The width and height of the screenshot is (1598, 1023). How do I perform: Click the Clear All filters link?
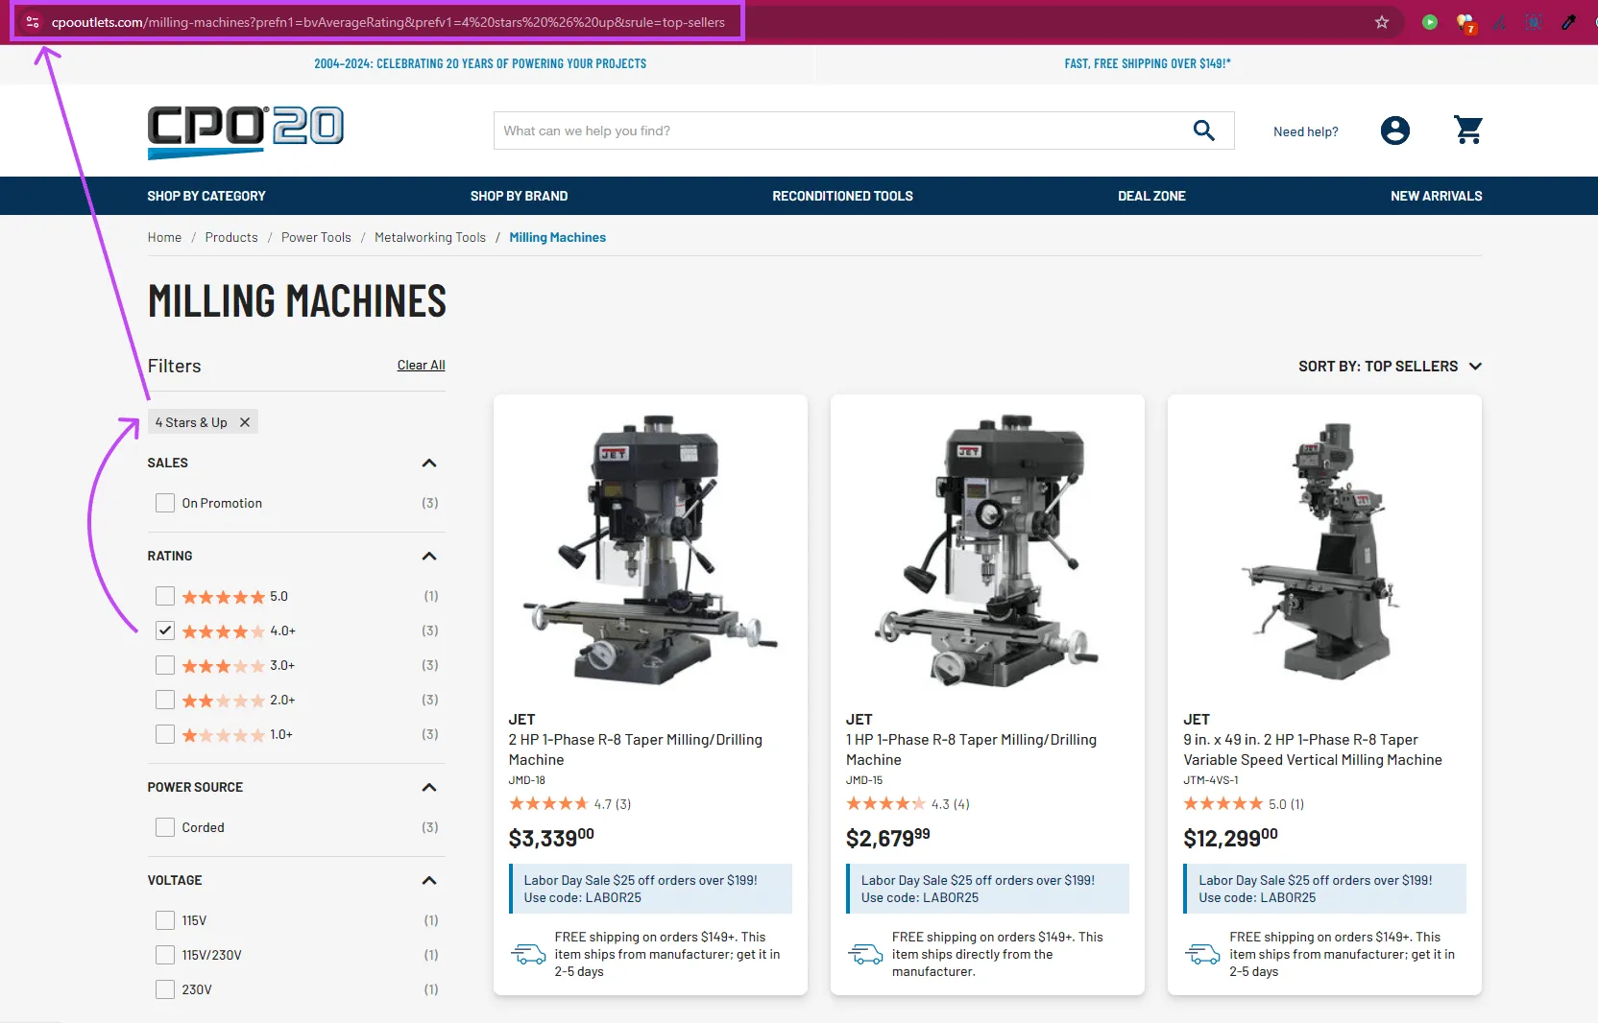(420, 365)
